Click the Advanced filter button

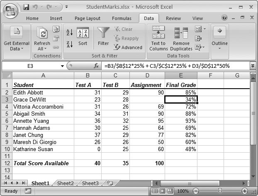point(128,47)
